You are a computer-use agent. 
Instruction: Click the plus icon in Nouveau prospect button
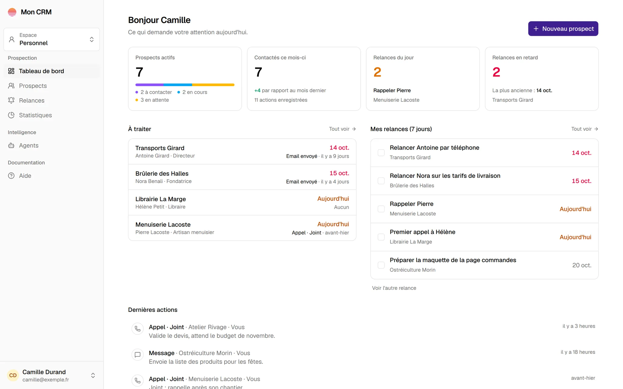tap(536, 29)
